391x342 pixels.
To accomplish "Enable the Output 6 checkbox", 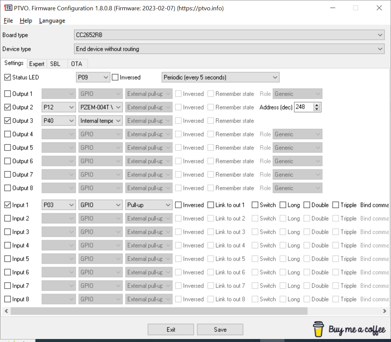I will click(8, 161).
